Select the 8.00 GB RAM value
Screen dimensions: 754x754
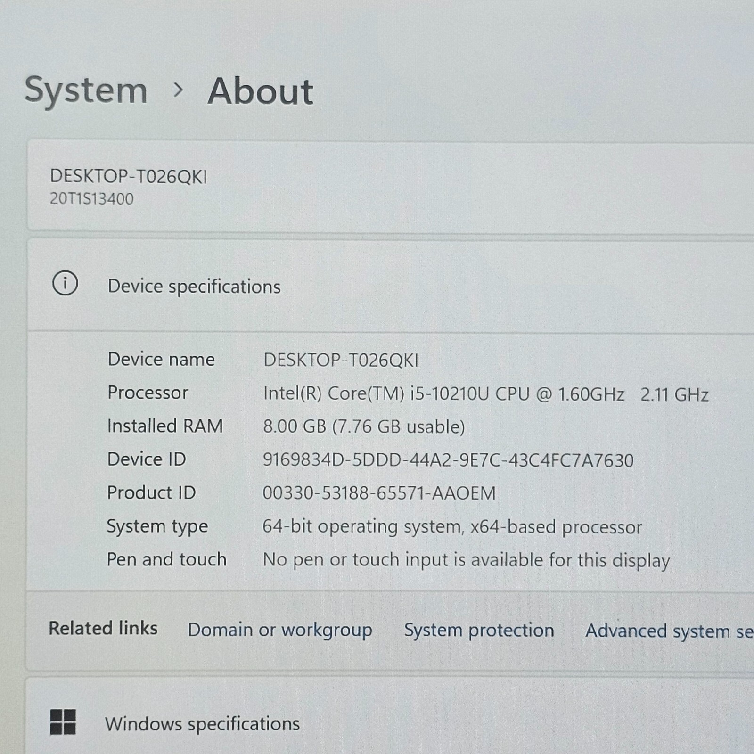(x=364, y=426)
